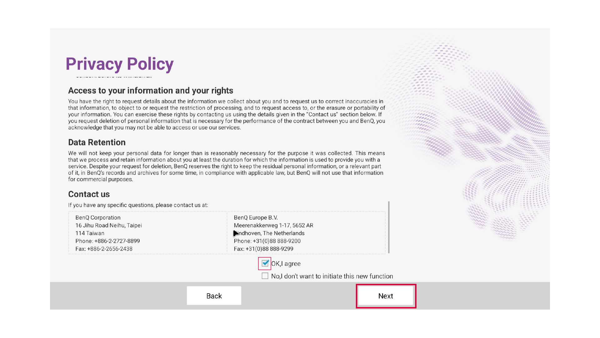This screenshot has width=600, height=338.
Task: Go back with the Back button
Action: point(214,296)
